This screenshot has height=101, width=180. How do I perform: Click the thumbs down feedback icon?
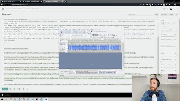point(23,89)
